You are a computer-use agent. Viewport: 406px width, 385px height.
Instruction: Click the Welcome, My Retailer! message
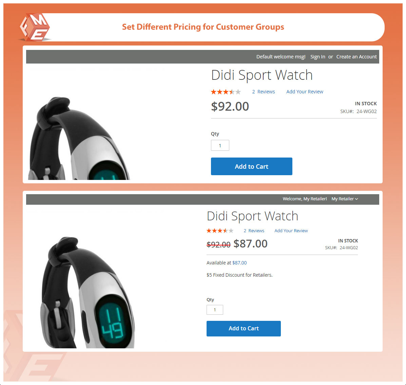point(305,199)
